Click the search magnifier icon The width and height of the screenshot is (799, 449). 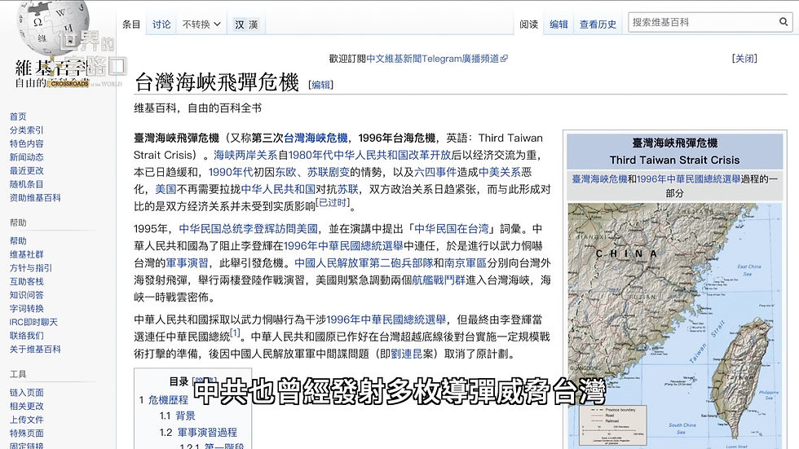[784, 21]
